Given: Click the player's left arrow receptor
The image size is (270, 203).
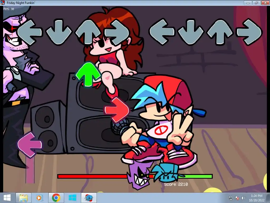Looking at the screenshot, I should click(162, 32).
